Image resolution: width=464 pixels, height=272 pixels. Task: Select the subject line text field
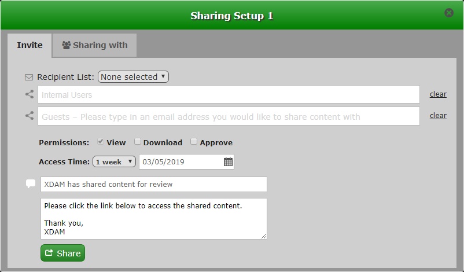pyautogui.click(x=153, y=184)
